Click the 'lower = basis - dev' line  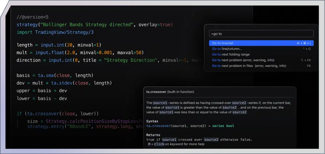(42, 98)
